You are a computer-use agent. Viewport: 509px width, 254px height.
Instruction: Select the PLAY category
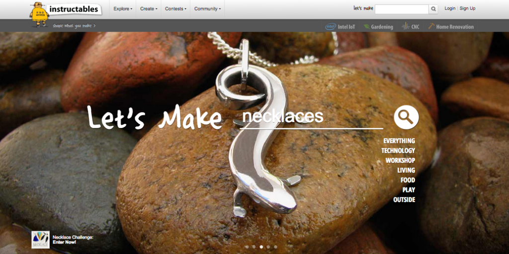(x=409, y=190)
